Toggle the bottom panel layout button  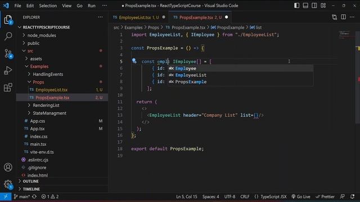(305, 6)
